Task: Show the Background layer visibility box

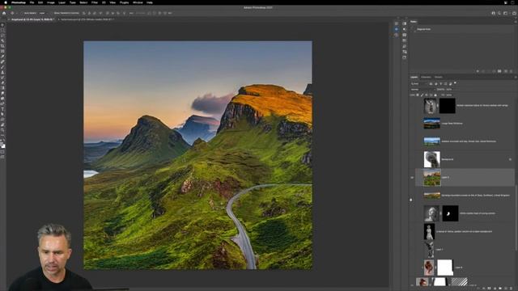Action: [412, 159]
